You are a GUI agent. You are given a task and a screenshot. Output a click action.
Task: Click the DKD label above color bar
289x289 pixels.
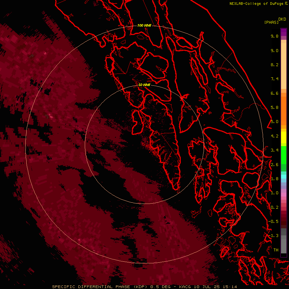(282, 19)
